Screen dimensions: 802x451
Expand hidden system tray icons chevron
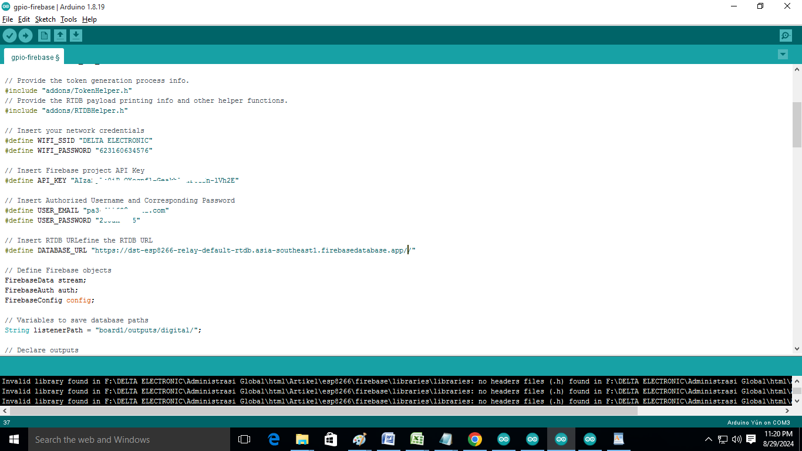coord(708,439)
